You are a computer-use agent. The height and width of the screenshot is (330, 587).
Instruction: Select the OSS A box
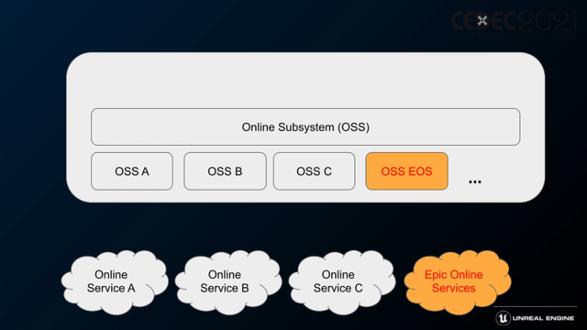(132, 171)
